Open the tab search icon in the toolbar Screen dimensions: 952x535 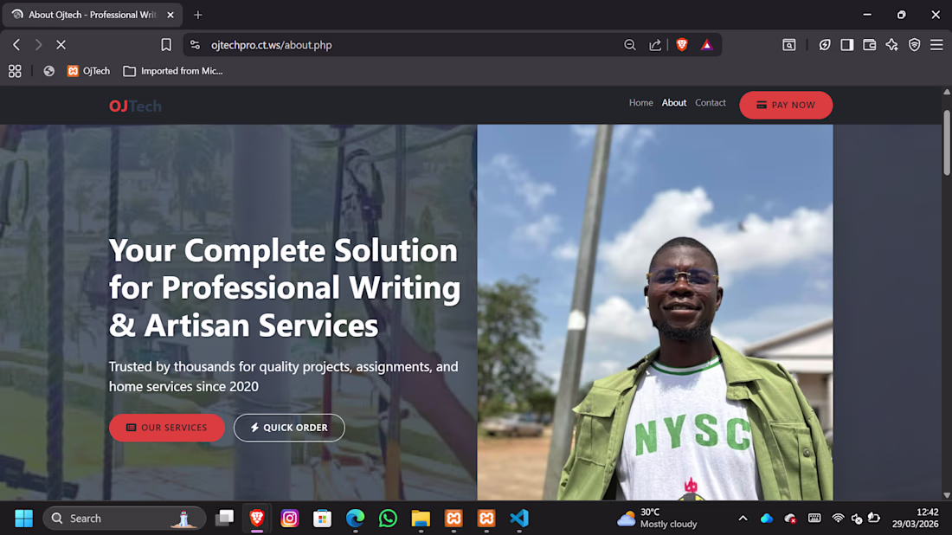(788, 45)
